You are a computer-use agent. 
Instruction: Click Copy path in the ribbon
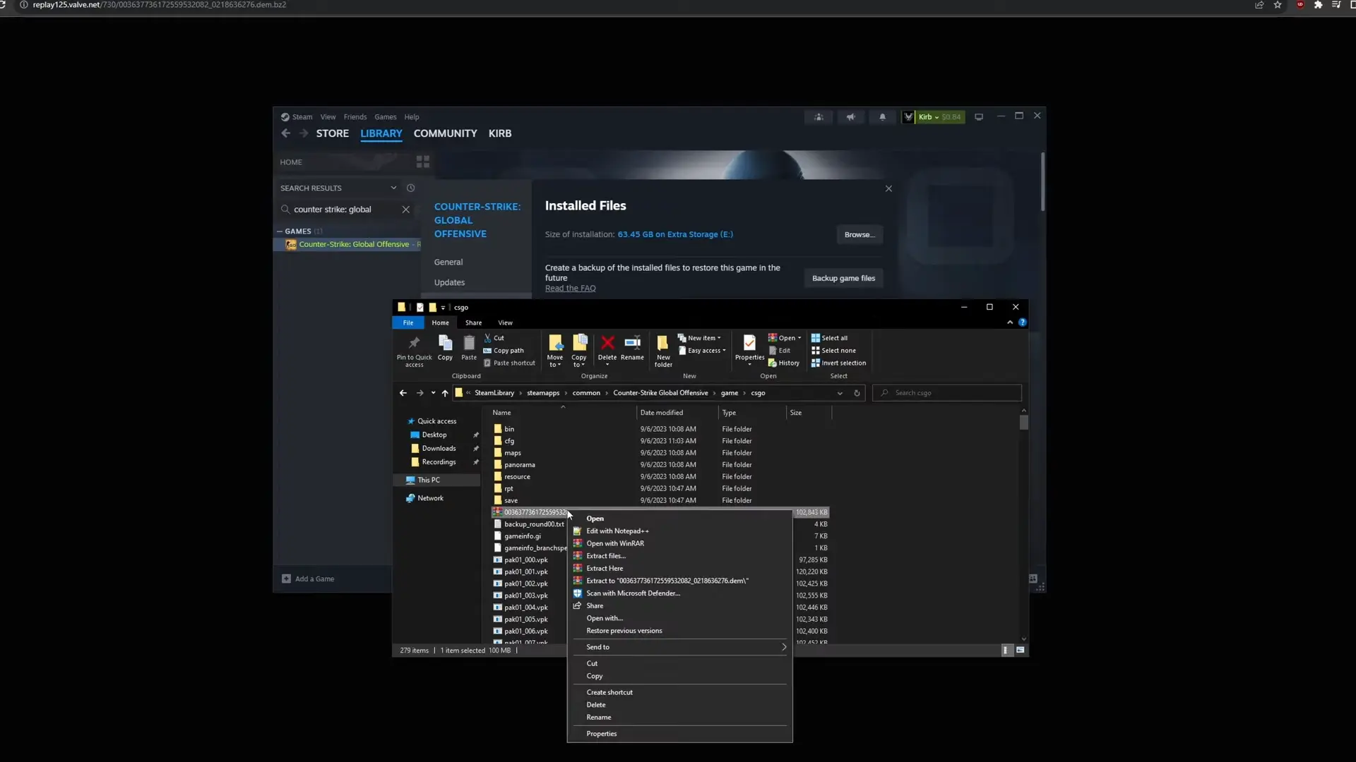[504, 351]
